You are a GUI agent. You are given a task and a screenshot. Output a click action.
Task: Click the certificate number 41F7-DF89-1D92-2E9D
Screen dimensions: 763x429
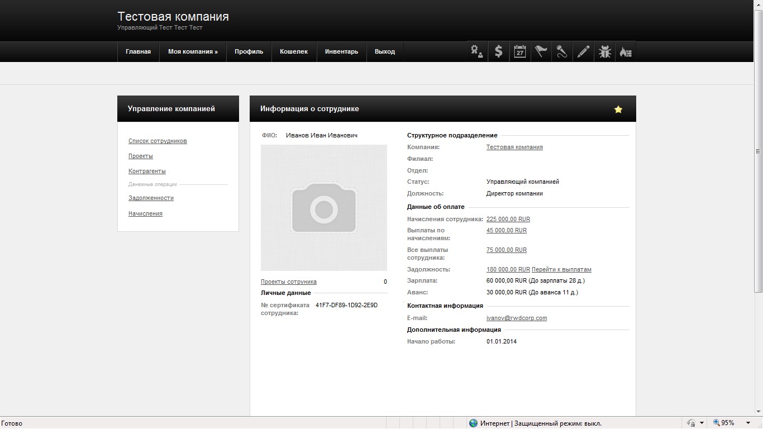pyautogui.click(x=346, y=305)
